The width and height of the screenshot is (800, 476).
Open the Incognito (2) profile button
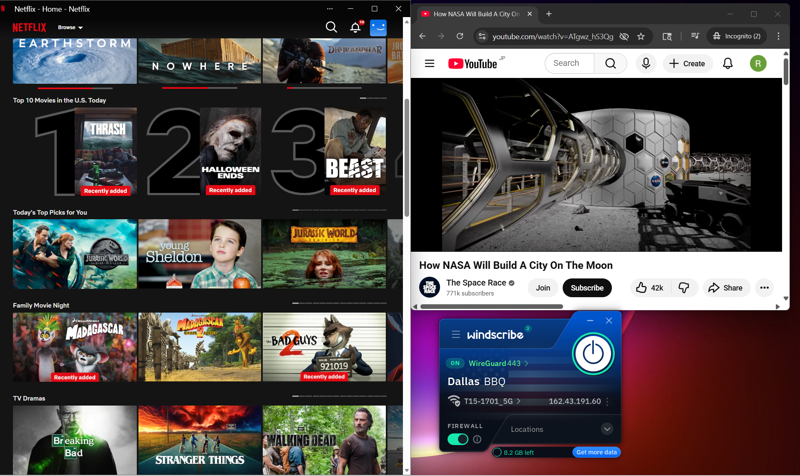click(737, 36)
